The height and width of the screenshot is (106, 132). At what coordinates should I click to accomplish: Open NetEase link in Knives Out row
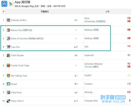tap(92, 30)
